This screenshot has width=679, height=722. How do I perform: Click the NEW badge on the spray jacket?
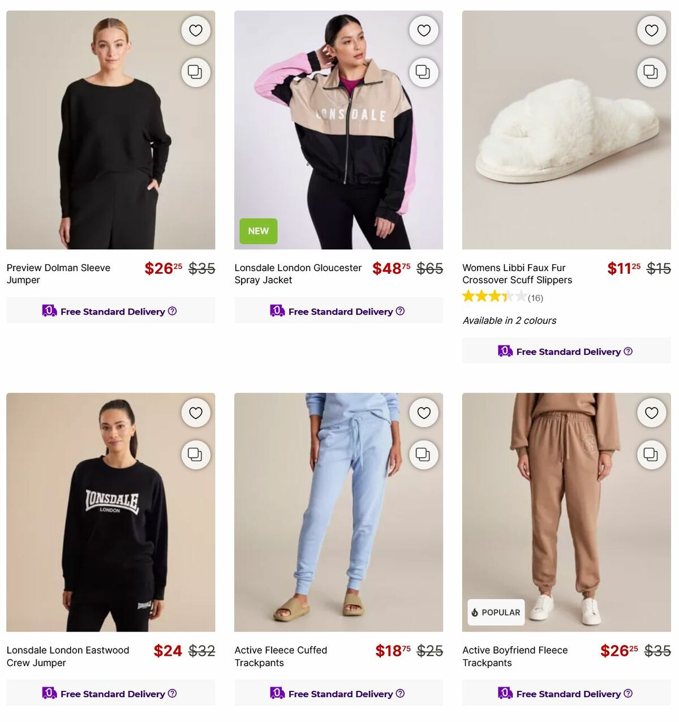258,231
